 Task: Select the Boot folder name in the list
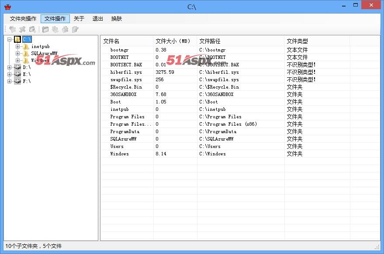point(115,102)
